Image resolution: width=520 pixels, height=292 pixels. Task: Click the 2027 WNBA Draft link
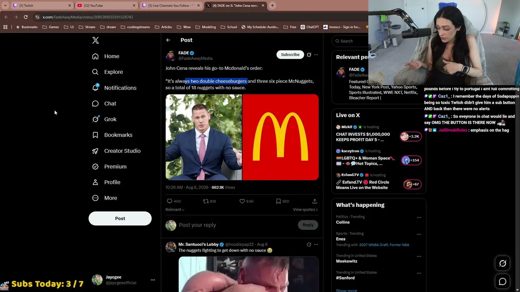(x=374, y=245)
